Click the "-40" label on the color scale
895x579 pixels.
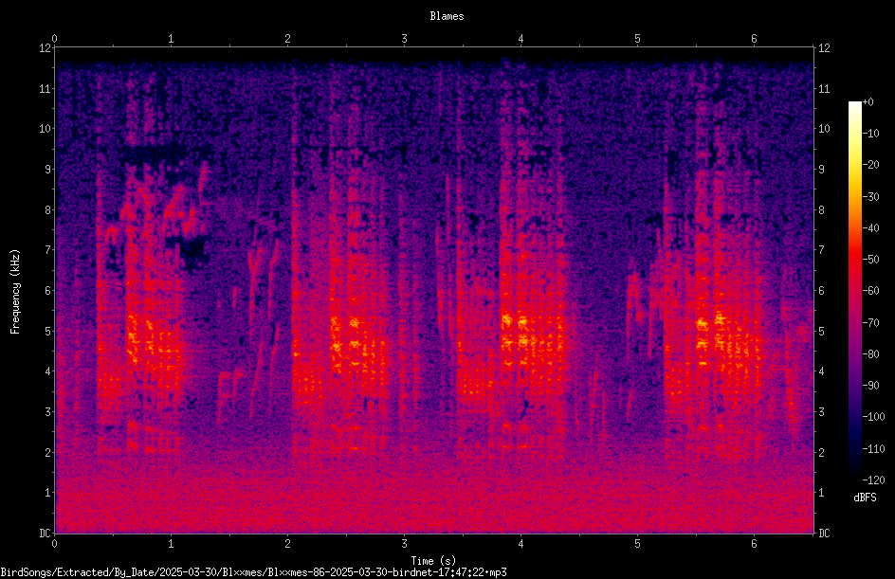coord(870,228)
